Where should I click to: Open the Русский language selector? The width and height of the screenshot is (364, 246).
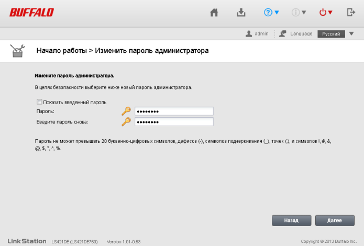coord(331,34)
